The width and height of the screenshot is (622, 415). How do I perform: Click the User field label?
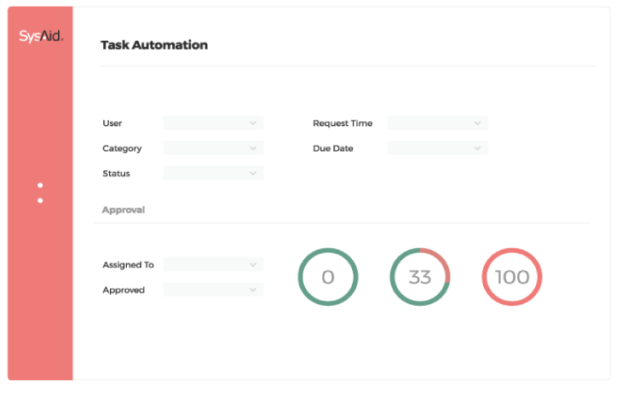[112, 124]
